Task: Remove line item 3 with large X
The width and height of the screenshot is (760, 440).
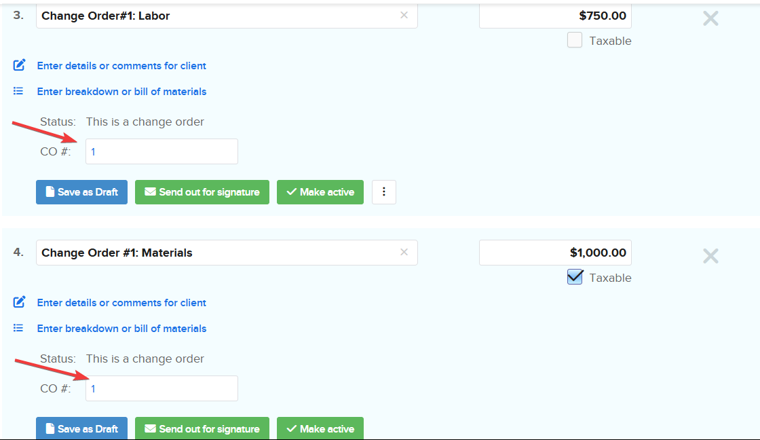Action: (x=710, y=18)
